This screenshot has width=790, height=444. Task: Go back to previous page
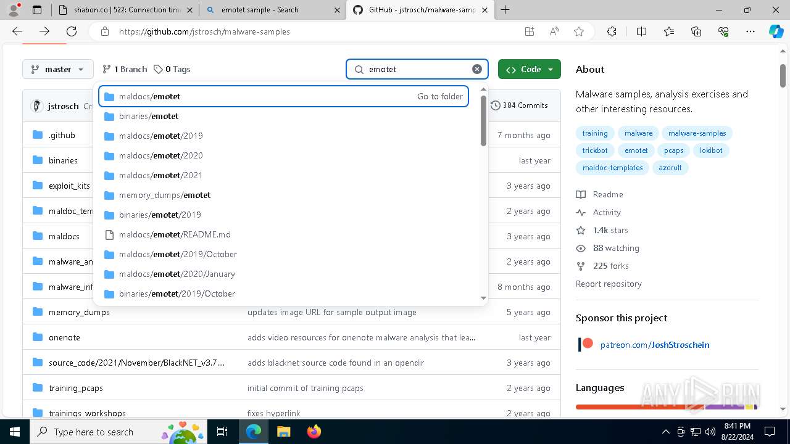[x=17, y=31]
